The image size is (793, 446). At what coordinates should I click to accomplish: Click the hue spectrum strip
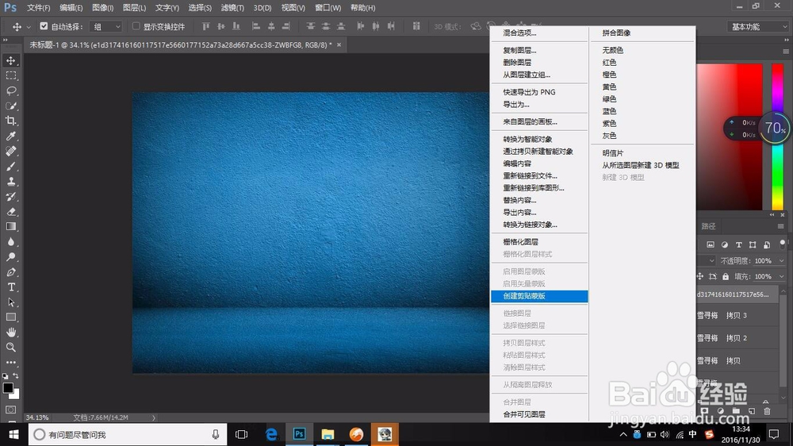coord(777,136)
